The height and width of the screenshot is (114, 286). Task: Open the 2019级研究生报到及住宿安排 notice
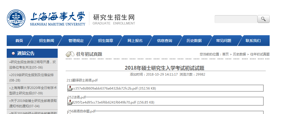[31, 75]
